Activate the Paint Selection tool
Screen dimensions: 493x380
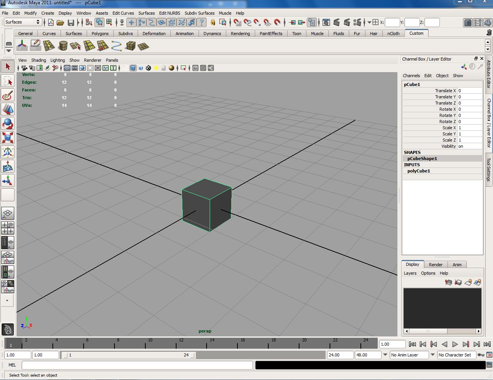[x=8, y=95]
